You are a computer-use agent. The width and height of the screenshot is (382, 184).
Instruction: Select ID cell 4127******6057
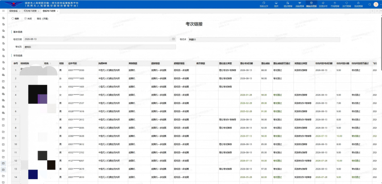point(76,161)
